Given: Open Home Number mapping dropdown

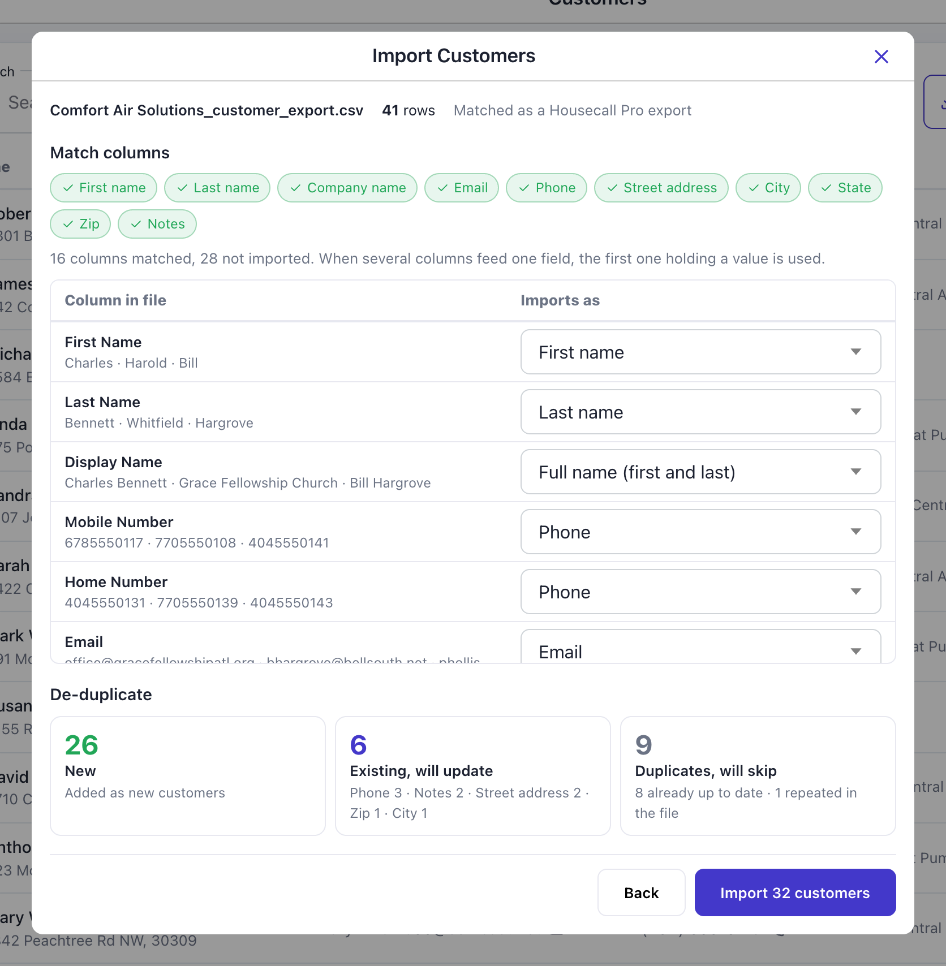Looking at the screenshot, I should coord(700,592).
